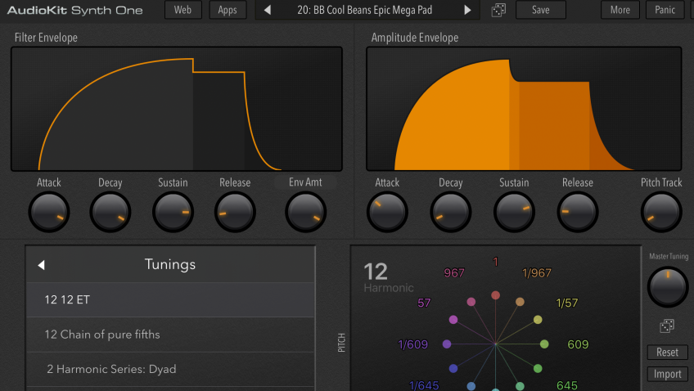Select the pink dot below 967

tap(471, 302)
